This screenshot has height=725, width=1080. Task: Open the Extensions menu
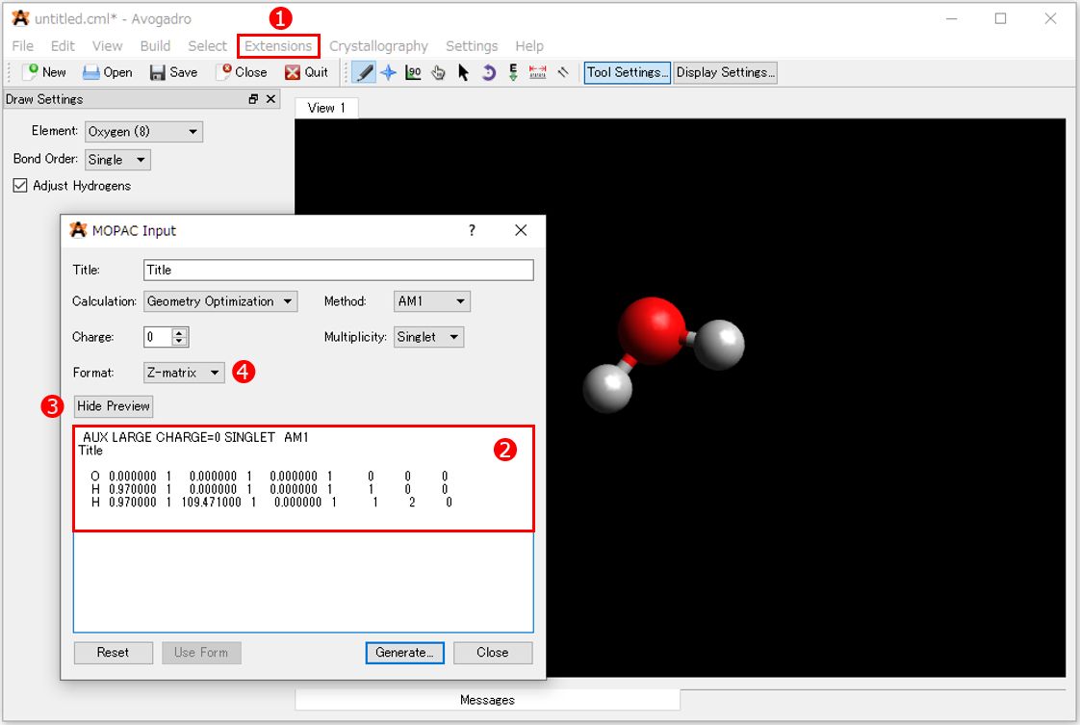[x=277, y=45]
